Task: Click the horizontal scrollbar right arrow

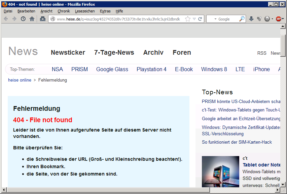Action: 278,190
